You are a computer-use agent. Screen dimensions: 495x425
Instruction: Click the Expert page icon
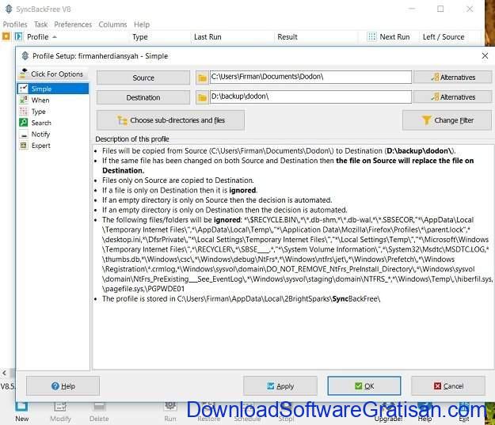click(23, 146)
